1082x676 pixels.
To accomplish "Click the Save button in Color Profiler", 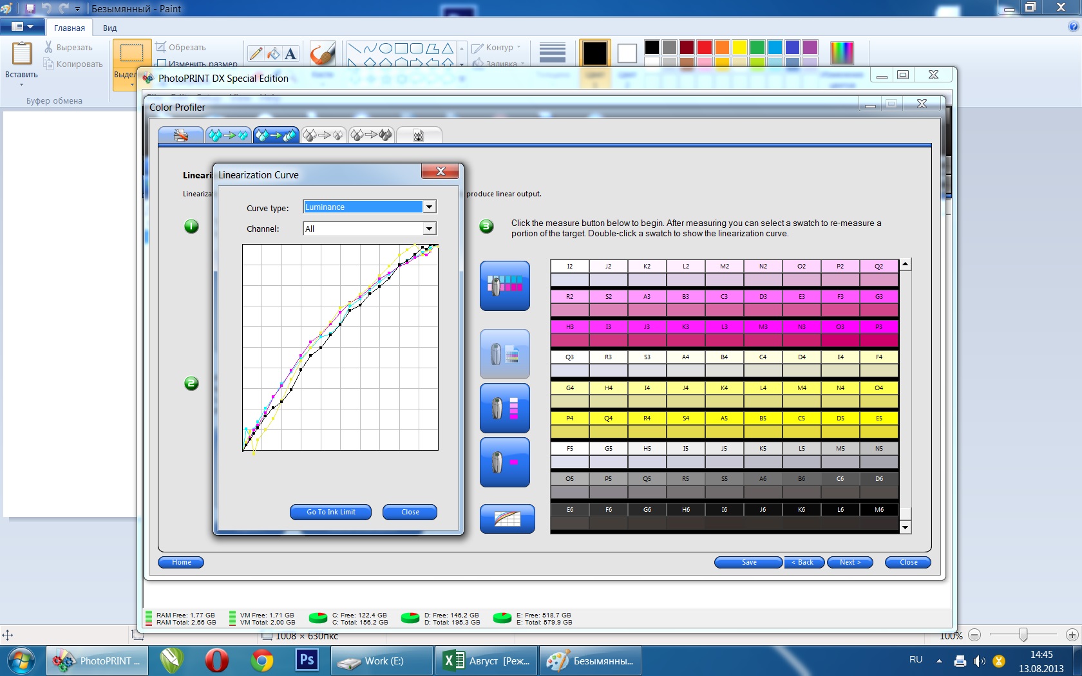I will tap(749, 562).
